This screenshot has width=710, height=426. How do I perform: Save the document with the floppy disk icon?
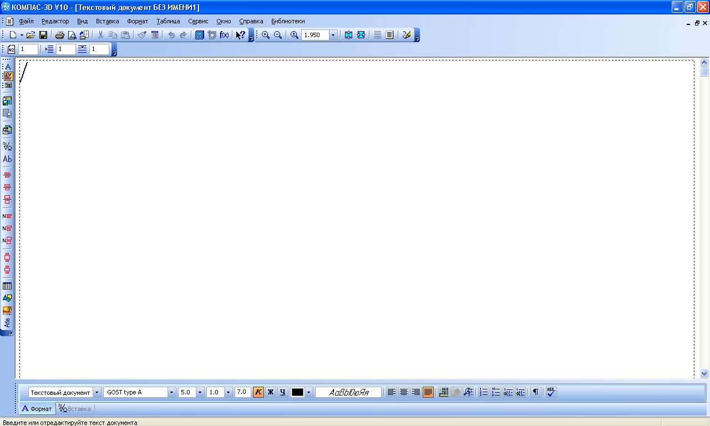[x=43, y=35]
